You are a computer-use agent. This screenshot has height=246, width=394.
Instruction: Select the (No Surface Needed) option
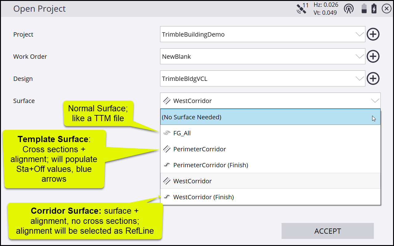click(x=192, y=117)
